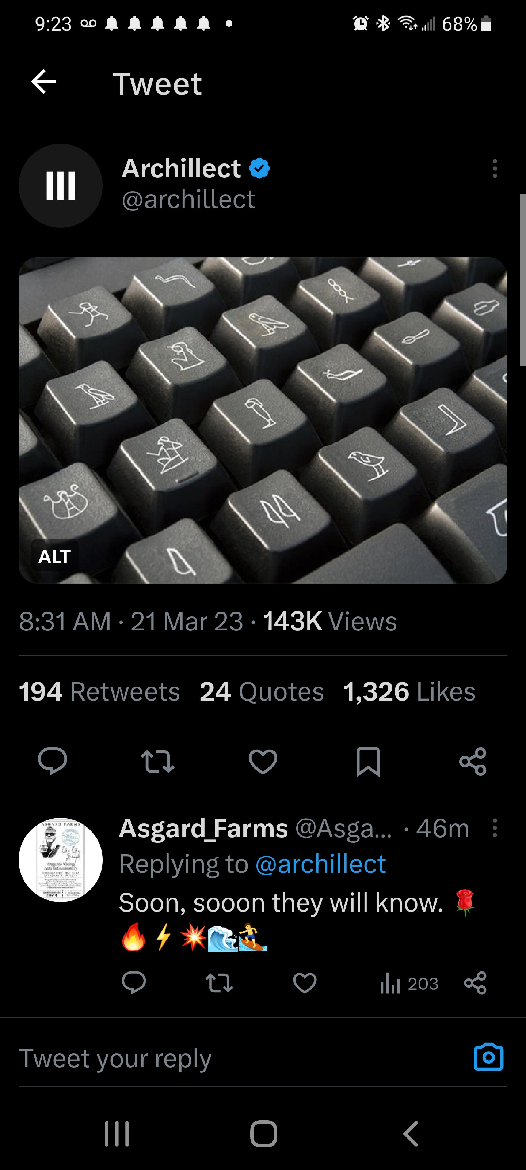526x1170 pixels.
Task: View the 24 Quotes list
Action: (x=262, y=692)
